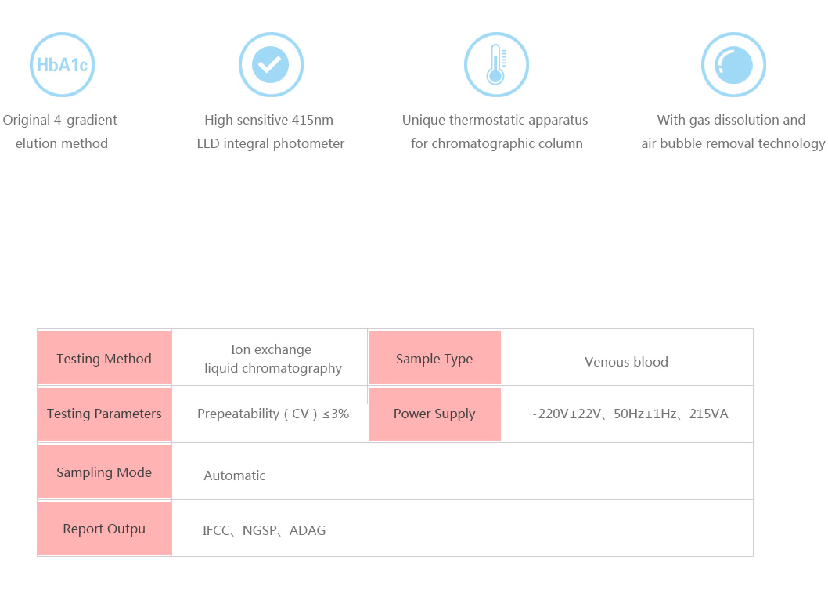The height and width of the screenshot is (589, 828).
Task: Click 'Unique thermostatic apparatus' feature caption
Action: coord(495,120)
